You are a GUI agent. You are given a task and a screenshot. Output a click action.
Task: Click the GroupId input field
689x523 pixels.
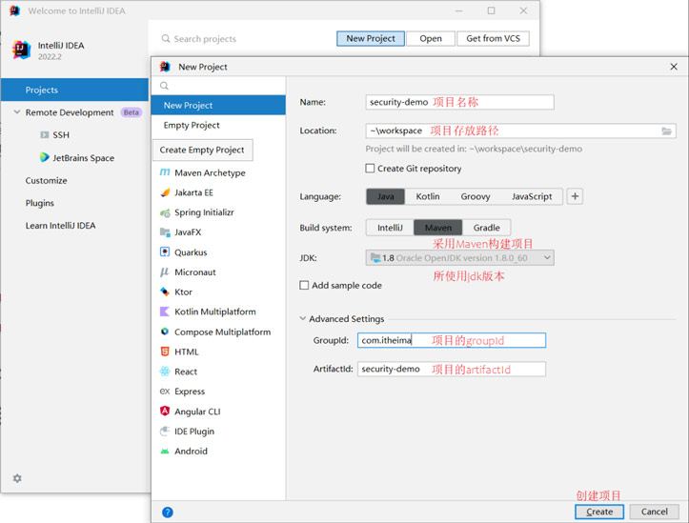coord(452,340)
